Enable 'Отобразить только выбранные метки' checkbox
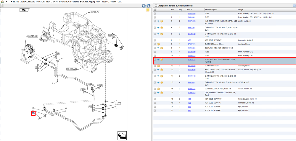 [156, 6]
